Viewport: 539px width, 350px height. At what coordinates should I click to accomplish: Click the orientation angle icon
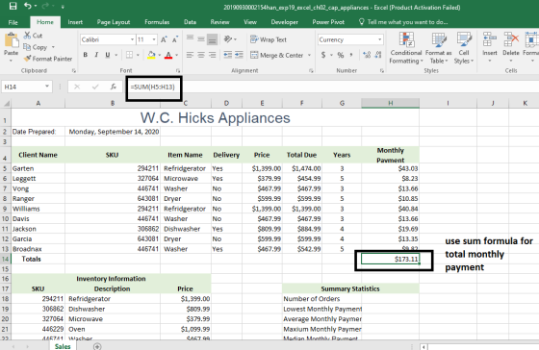point(228,39)
